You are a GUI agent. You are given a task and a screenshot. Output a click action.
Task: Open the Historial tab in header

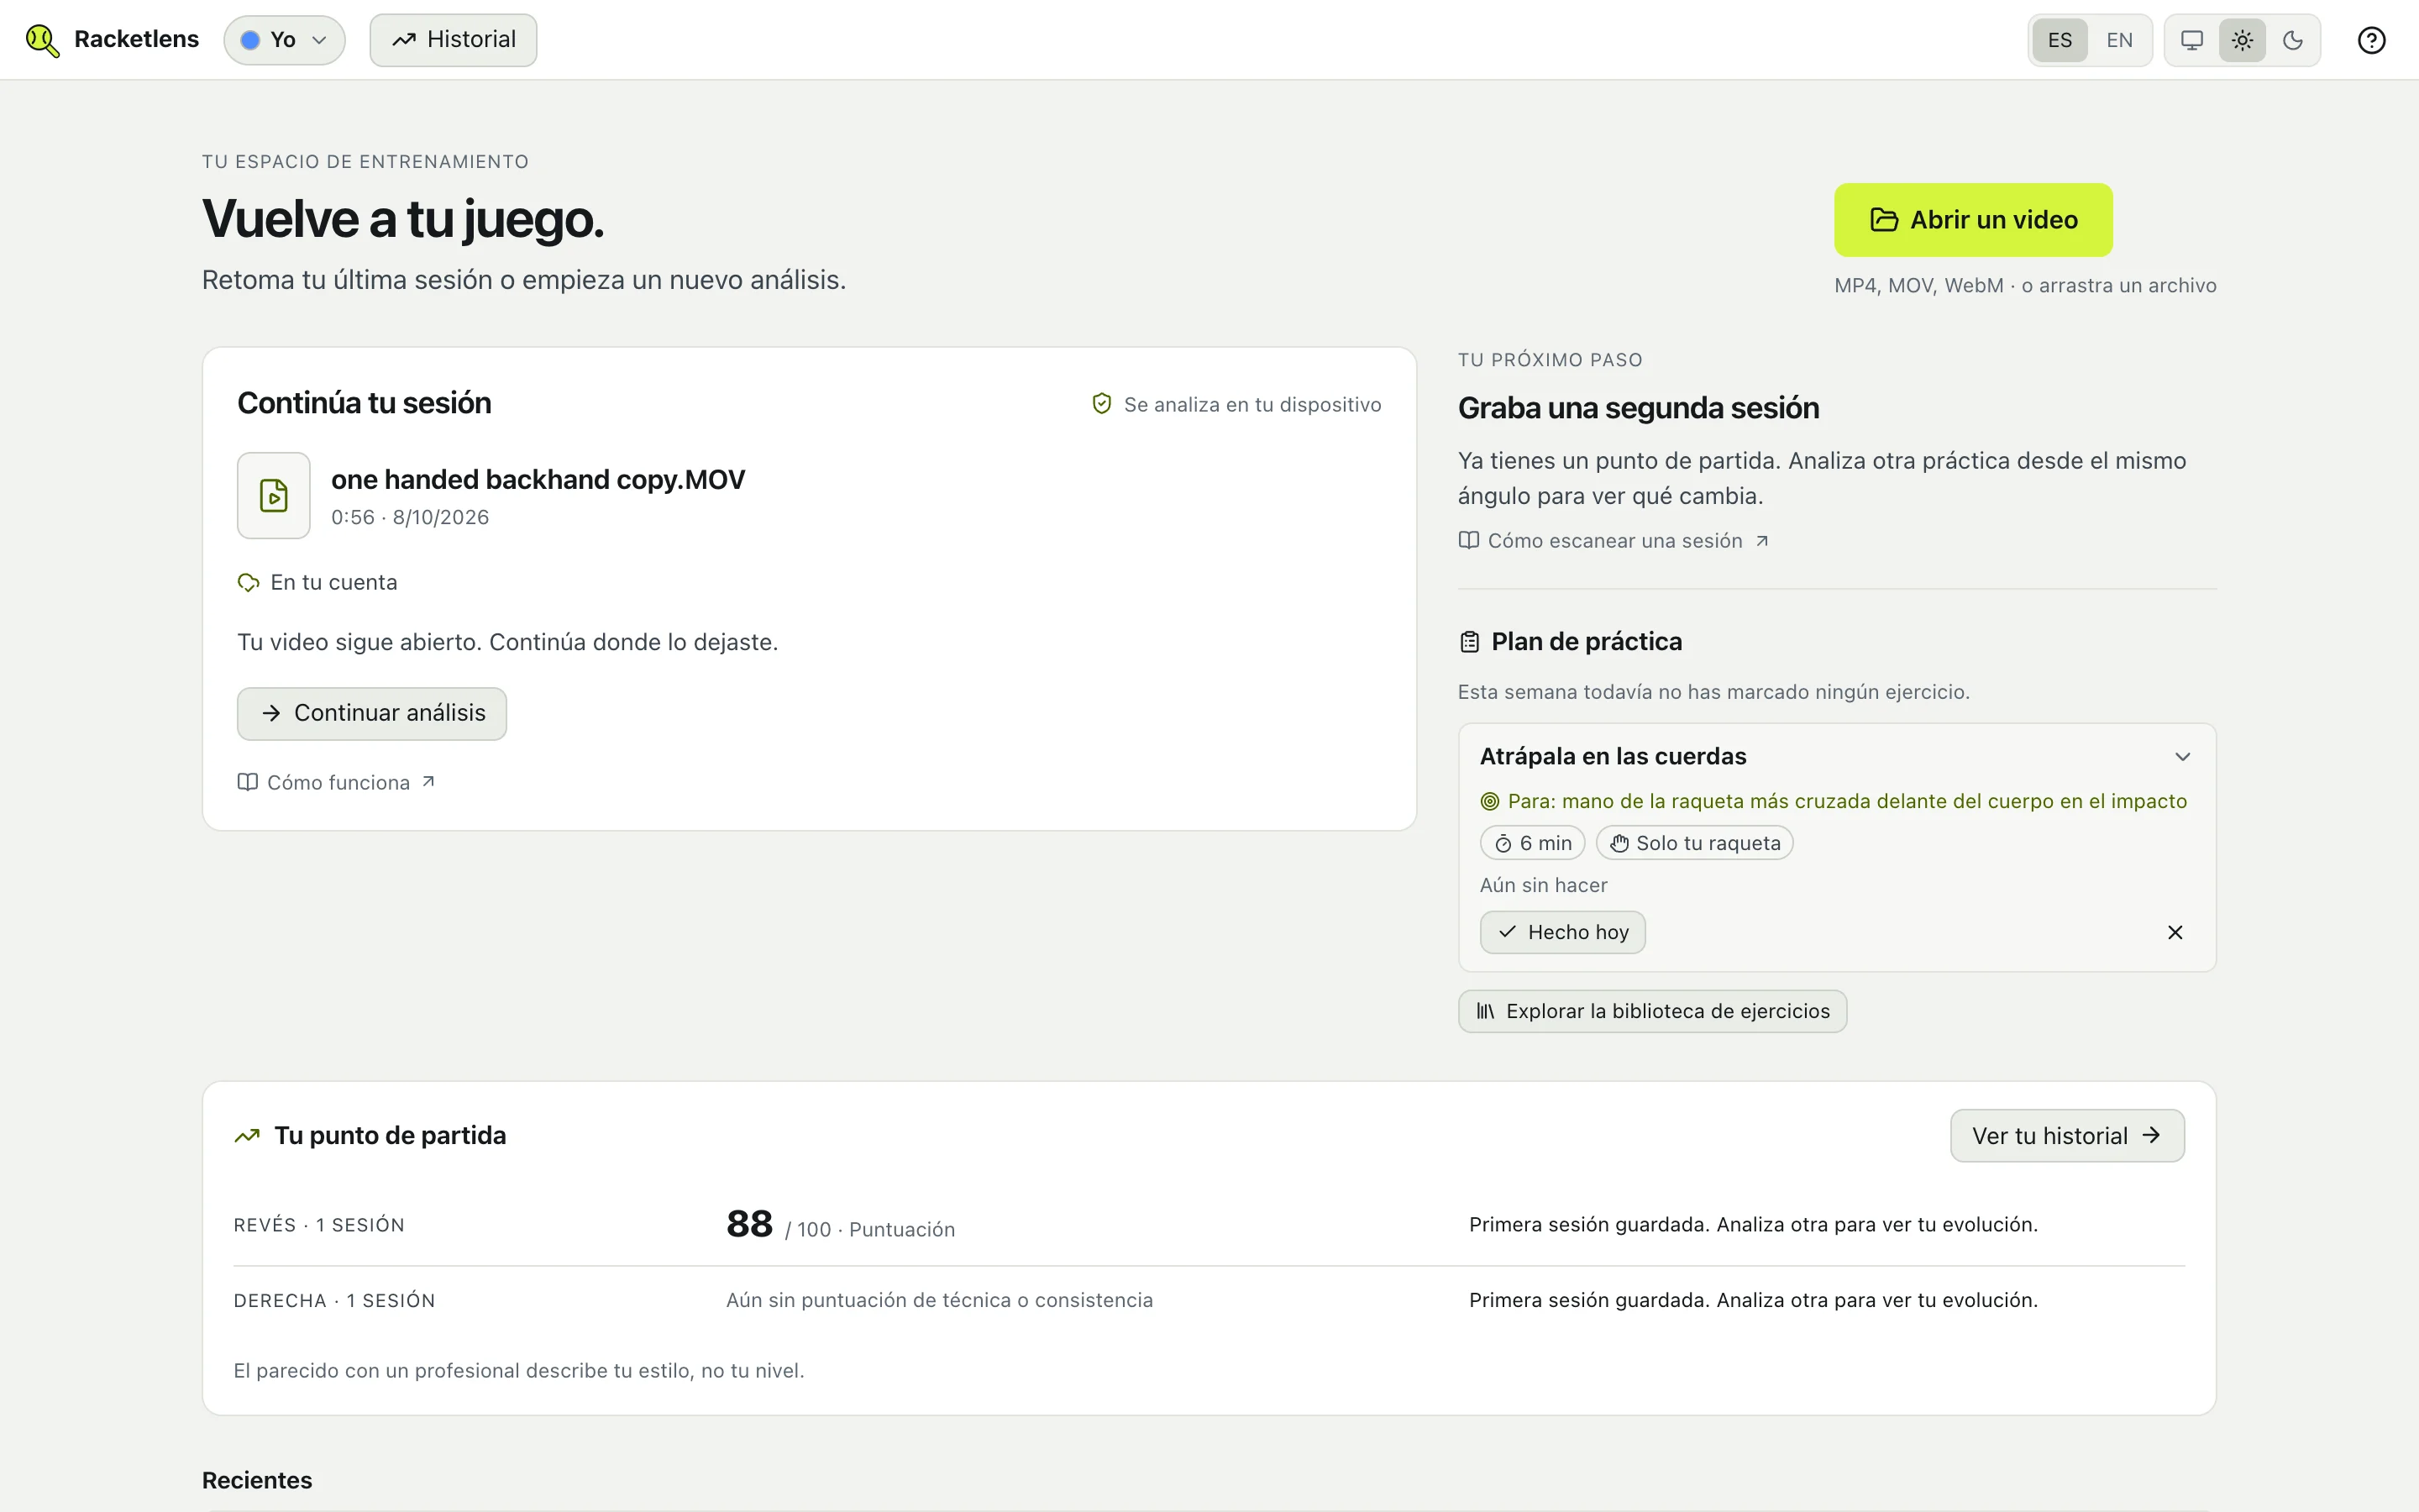(x=453, y=40)
